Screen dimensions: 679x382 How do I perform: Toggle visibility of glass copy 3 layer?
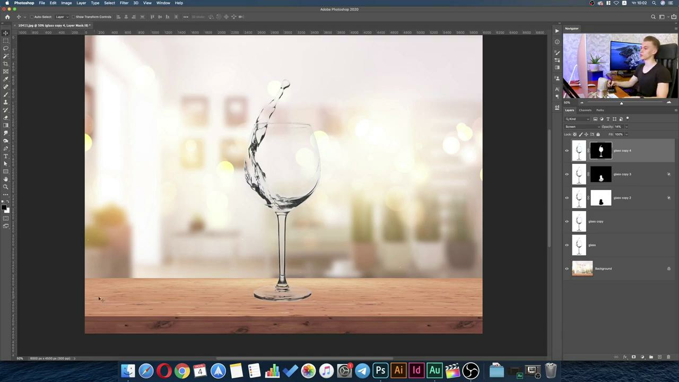[567, 174]
